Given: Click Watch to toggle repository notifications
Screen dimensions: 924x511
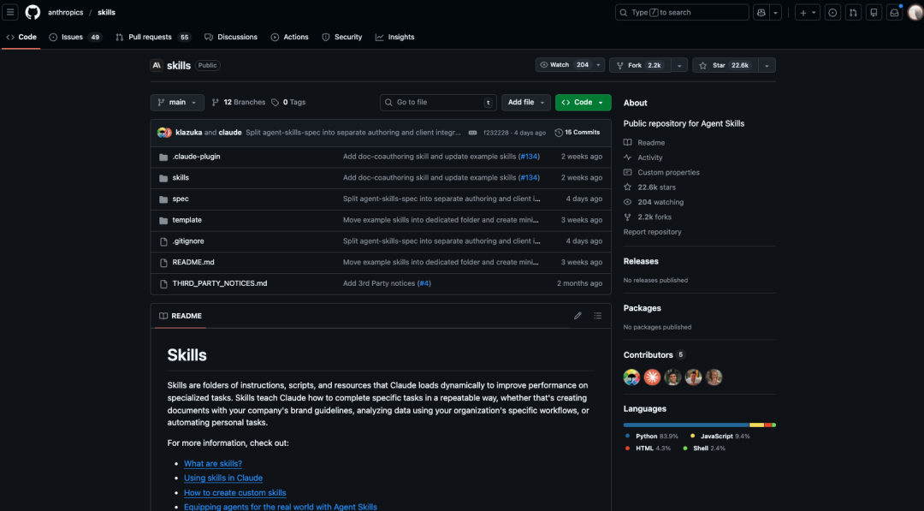Looking at the screenshot, I should (565, 65).
